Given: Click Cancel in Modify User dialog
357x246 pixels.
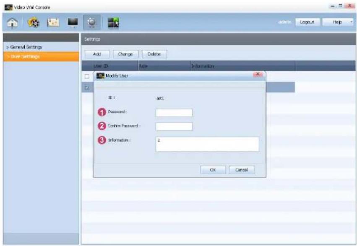Looking at the screenshot, I should pos(242,170).
